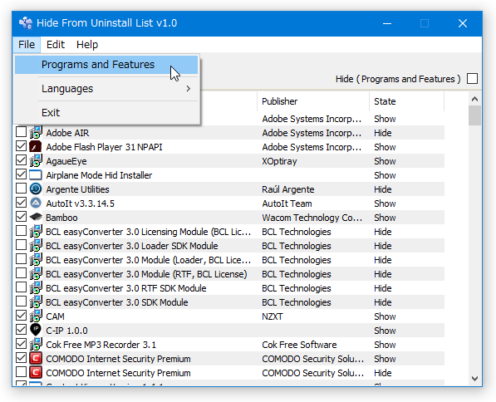Click icon of BCL easyConverter Module (RTF, BCL License)
Image resolution: width=496 pixels, height=402 pixels.
click(x=36, y=274)
